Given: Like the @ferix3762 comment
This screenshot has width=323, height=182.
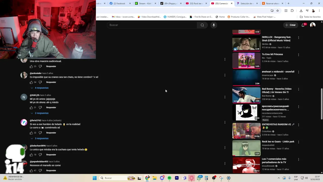Looking at the screenshot, I should 31,133.
